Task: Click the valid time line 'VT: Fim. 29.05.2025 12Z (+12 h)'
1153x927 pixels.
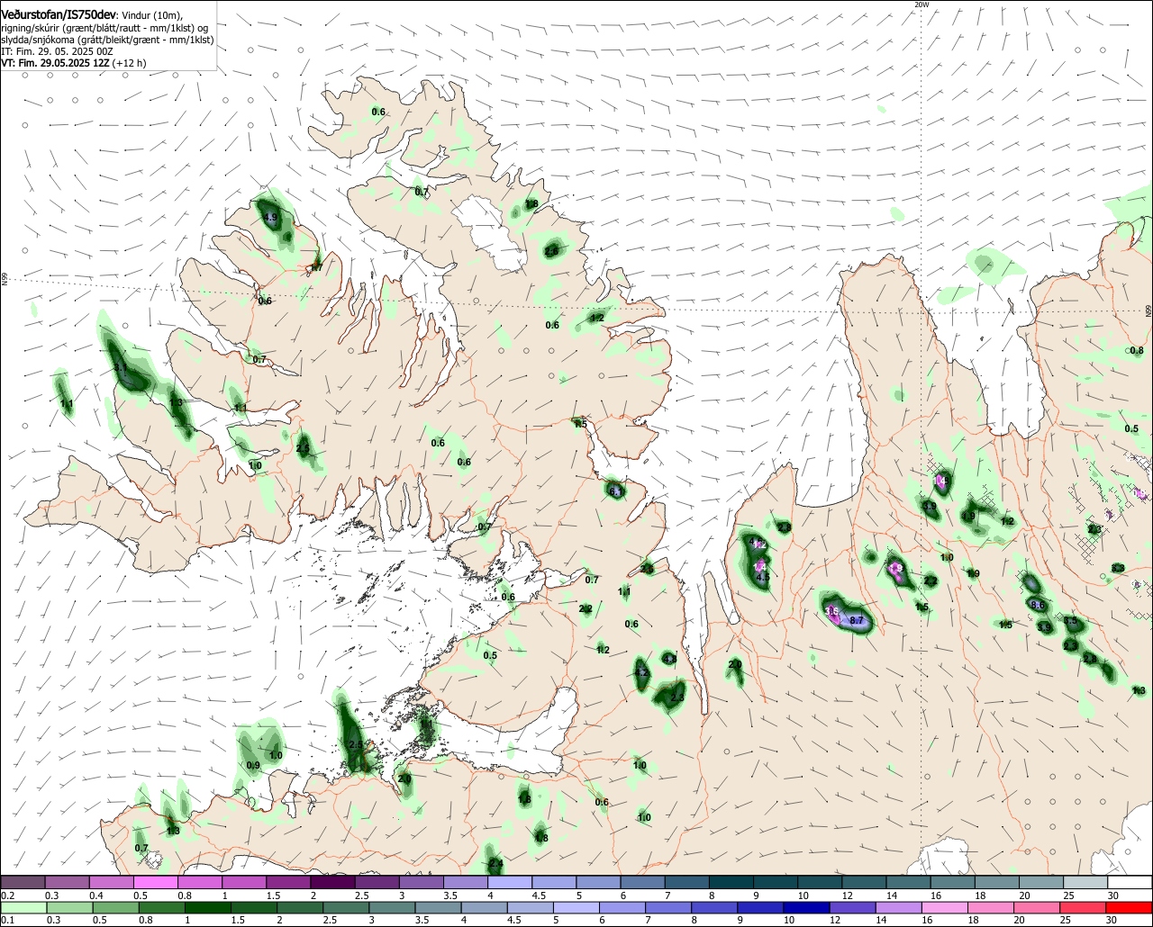Action: tap(74, 63)
